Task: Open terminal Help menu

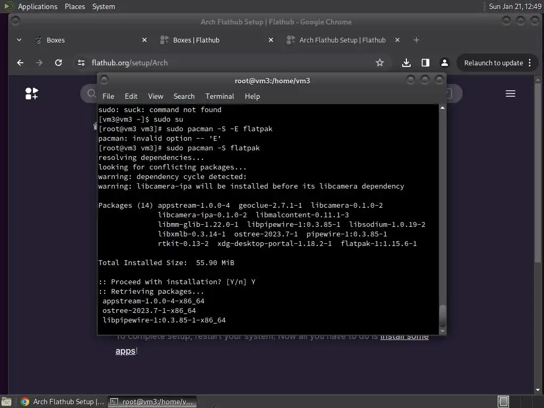Action: (x=252, y=96)
